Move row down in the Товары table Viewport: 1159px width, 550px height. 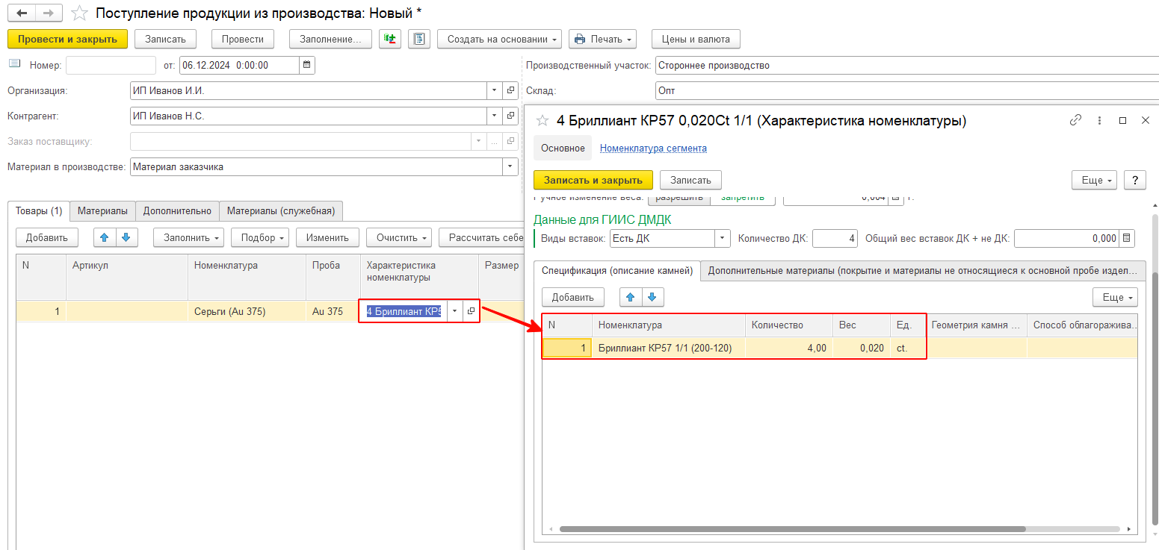[x=126, y=237]
